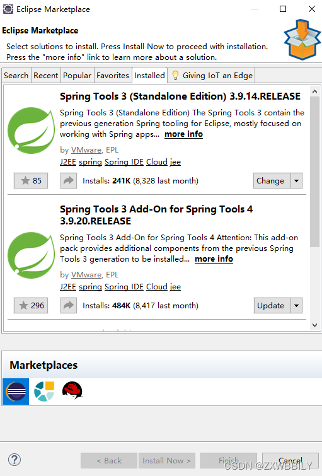Viewport: 322px width, 476px height.
Task: Click the lightbulb icon on Giving IoT tab
Action: point(175,75)
